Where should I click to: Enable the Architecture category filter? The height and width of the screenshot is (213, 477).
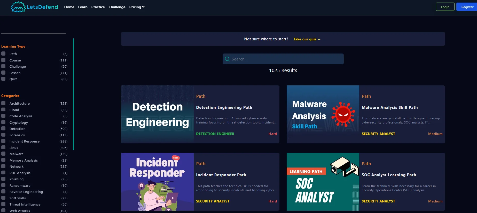click(3, 103)
